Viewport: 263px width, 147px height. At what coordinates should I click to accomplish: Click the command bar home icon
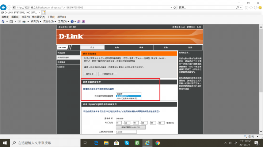tap(3, 21)
